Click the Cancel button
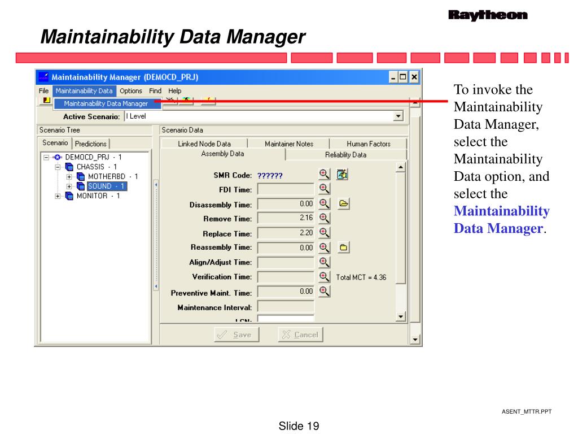The image size is (578, 434). [301, 335]
